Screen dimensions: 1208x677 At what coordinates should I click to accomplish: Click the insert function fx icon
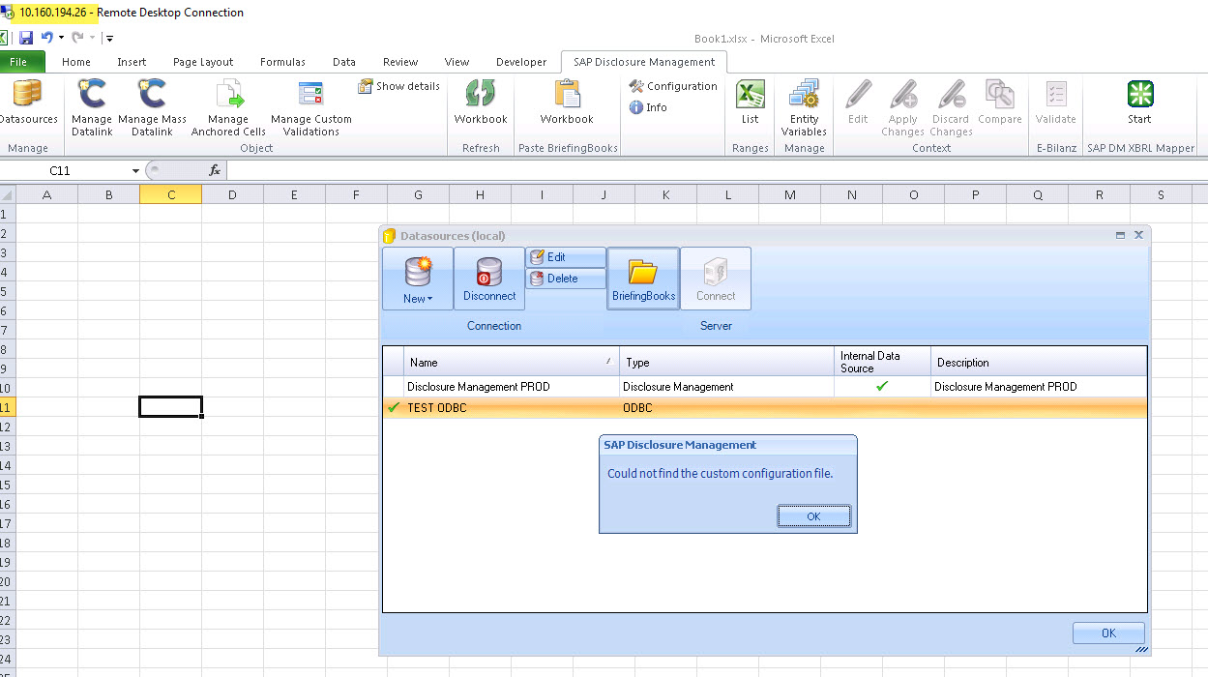pyautogui.click(x=215, y=170)
